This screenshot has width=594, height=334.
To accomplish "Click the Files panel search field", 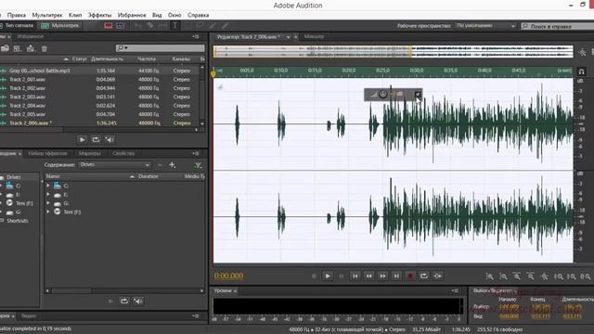I will tap(161, 48).
